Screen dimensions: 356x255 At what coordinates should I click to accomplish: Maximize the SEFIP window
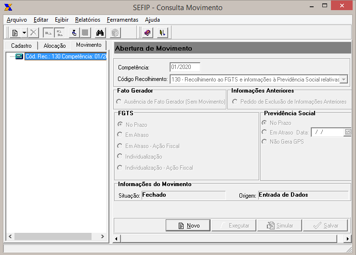click(x=325, y=6)
